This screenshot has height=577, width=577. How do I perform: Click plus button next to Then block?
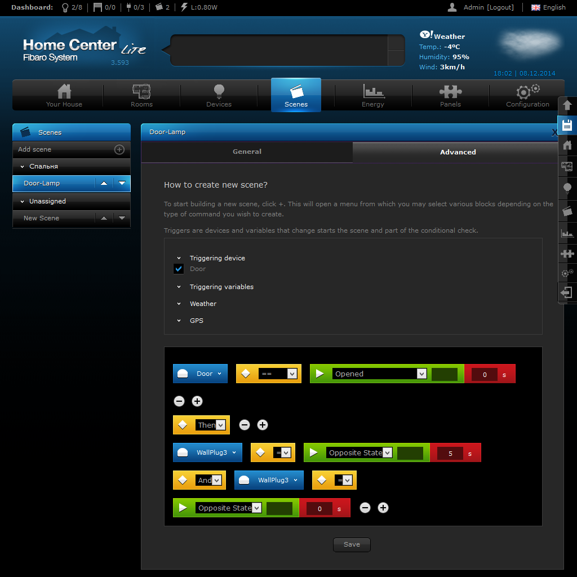tap(263, 425)
